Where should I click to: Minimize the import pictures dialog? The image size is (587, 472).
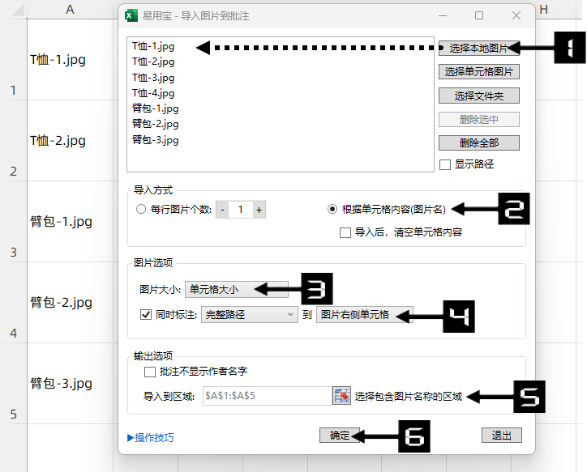click(442, 15)
